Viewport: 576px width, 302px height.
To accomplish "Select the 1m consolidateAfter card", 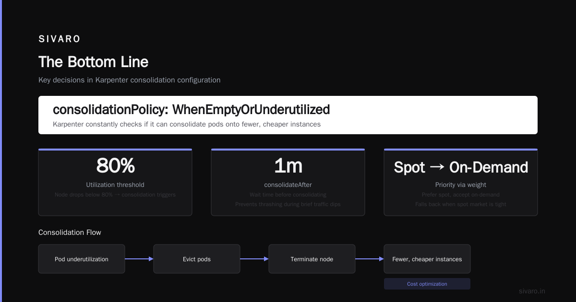I will click(x=288, y=182).
